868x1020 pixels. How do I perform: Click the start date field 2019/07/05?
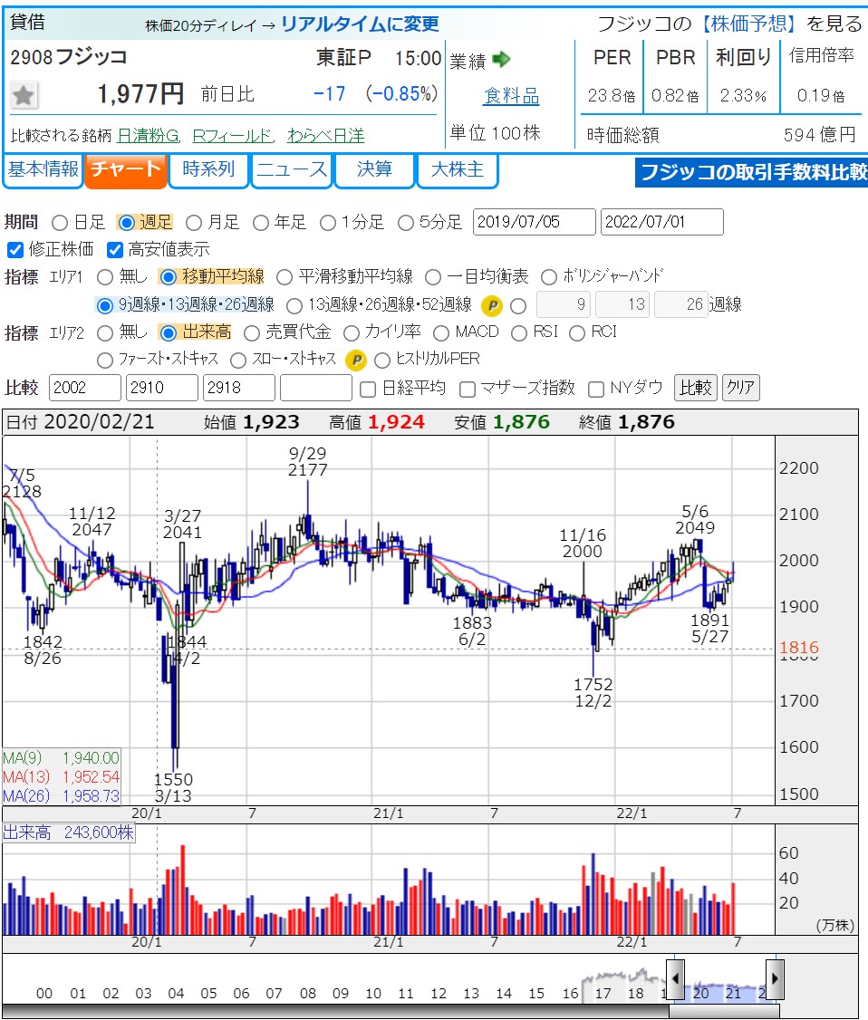534,223
